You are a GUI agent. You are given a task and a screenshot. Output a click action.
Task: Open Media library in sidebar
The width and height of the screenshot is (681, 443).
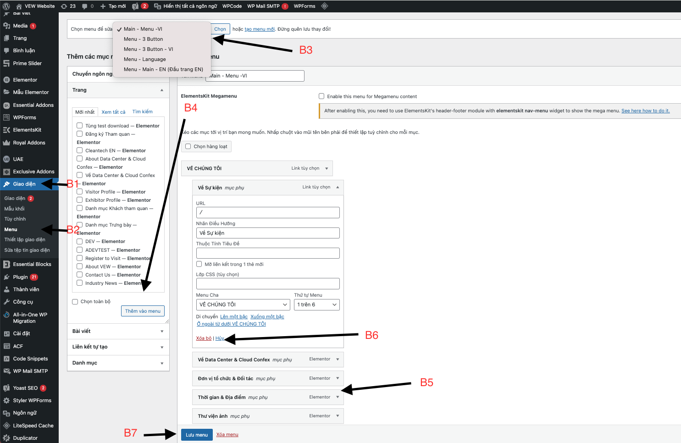[x=20, y=26]
